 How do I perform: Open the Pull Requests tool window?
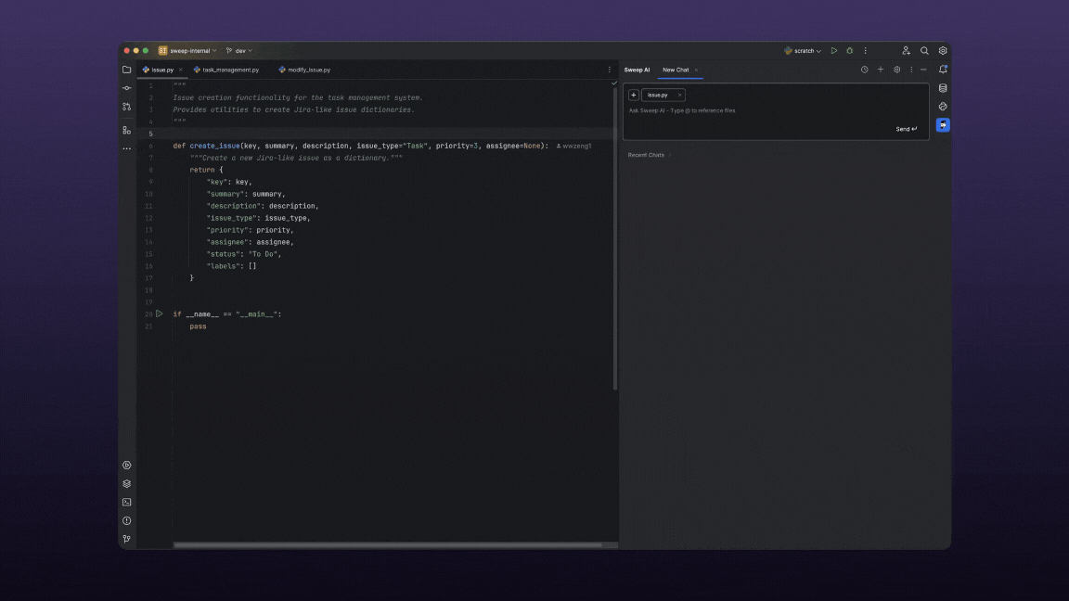127,107
